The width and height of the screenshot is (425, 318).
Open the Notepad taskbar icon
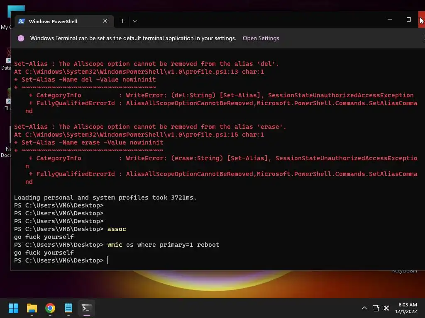pos(68,308)
